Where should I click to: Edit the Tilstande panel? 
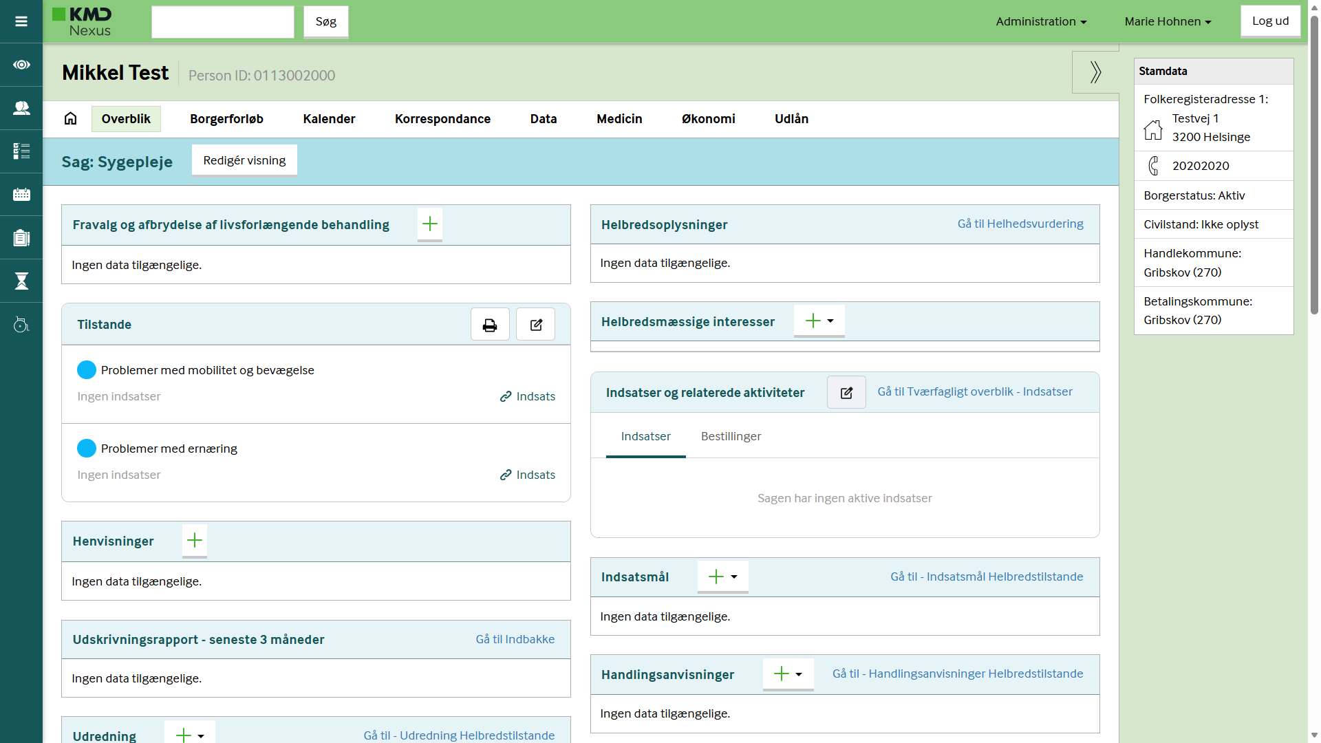[x=536, y=325]
